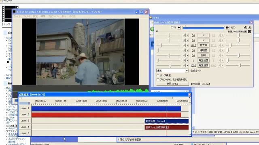Click the icon left of the plus button
The height and width of the screenshot is (145, 259).
245,27
